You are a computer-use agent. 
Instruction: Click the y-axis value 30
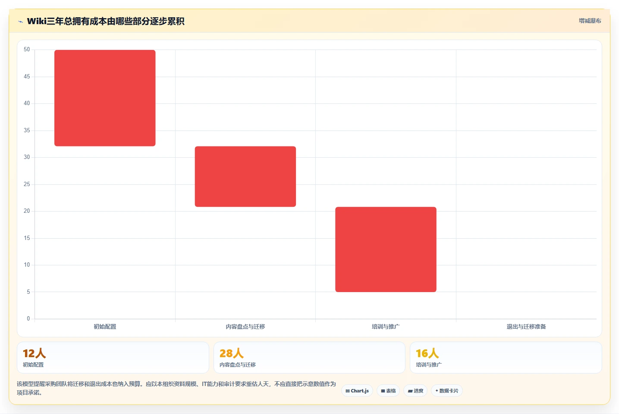click(x=27, y=157)
